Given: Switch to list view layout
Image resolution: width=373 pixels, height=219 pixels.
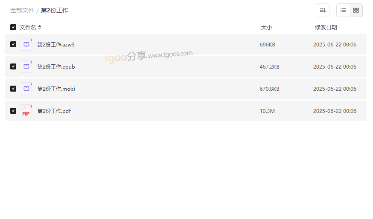Looking at the screenshot, I should point(343,10).
